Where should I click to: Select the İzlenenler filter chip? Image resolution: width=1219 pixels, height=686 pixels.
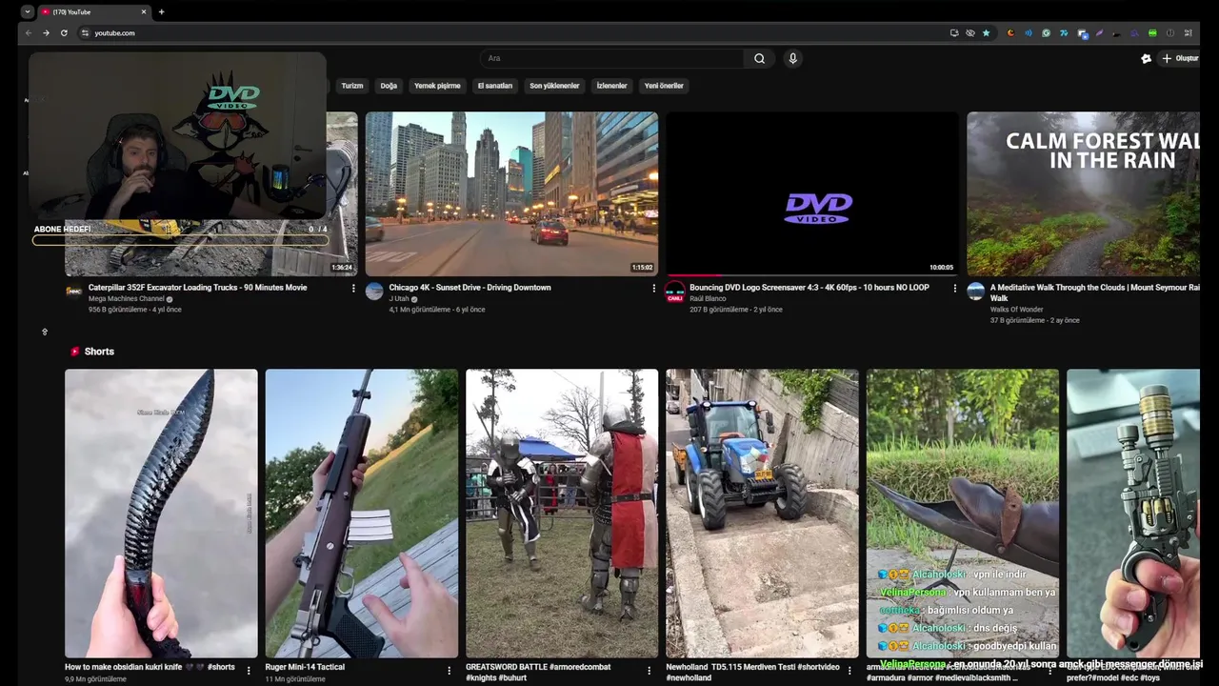[611, 86]
